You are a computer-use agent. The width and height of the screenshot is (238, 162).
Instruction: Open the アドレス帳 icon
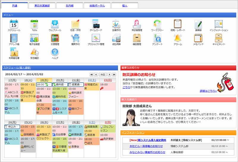coord(14,38)
